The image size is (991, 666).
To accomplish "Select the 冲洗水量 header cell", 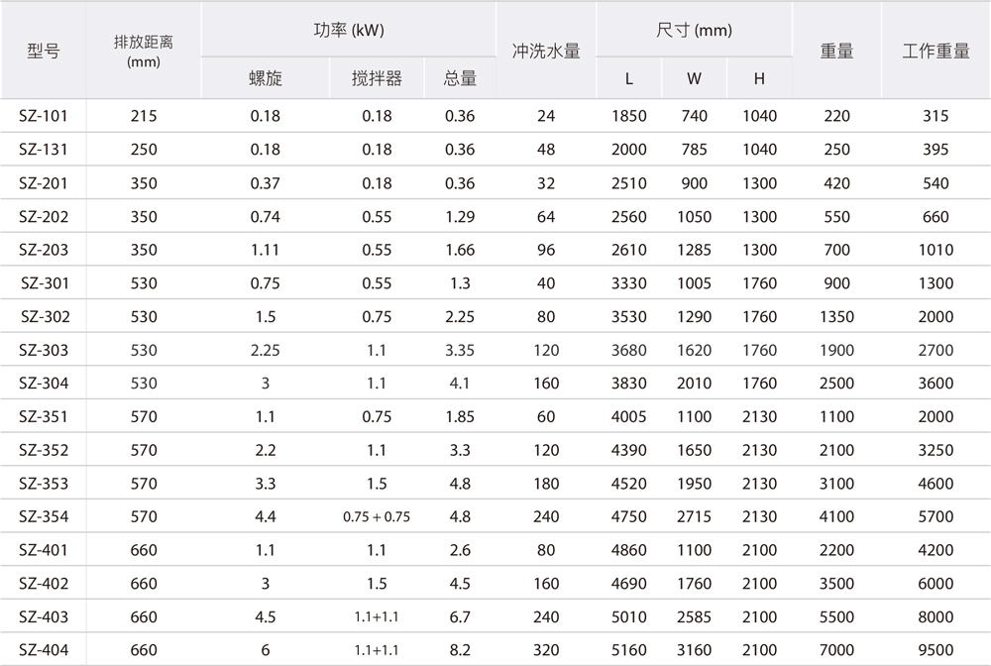I will click(546, 52).
